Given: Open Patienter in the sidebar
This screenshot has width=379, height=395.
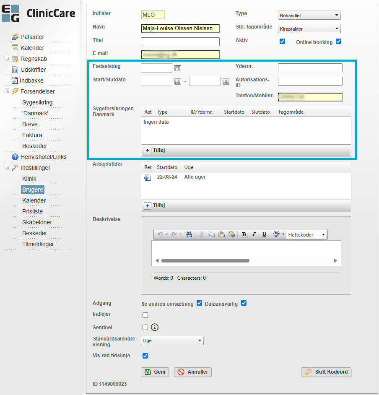Looking at the screenshot, I should point(32,37).
